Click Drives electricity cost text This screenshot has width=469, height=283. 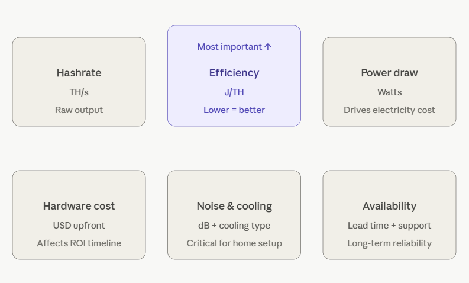pyautogui.click(x=389, y=110)
